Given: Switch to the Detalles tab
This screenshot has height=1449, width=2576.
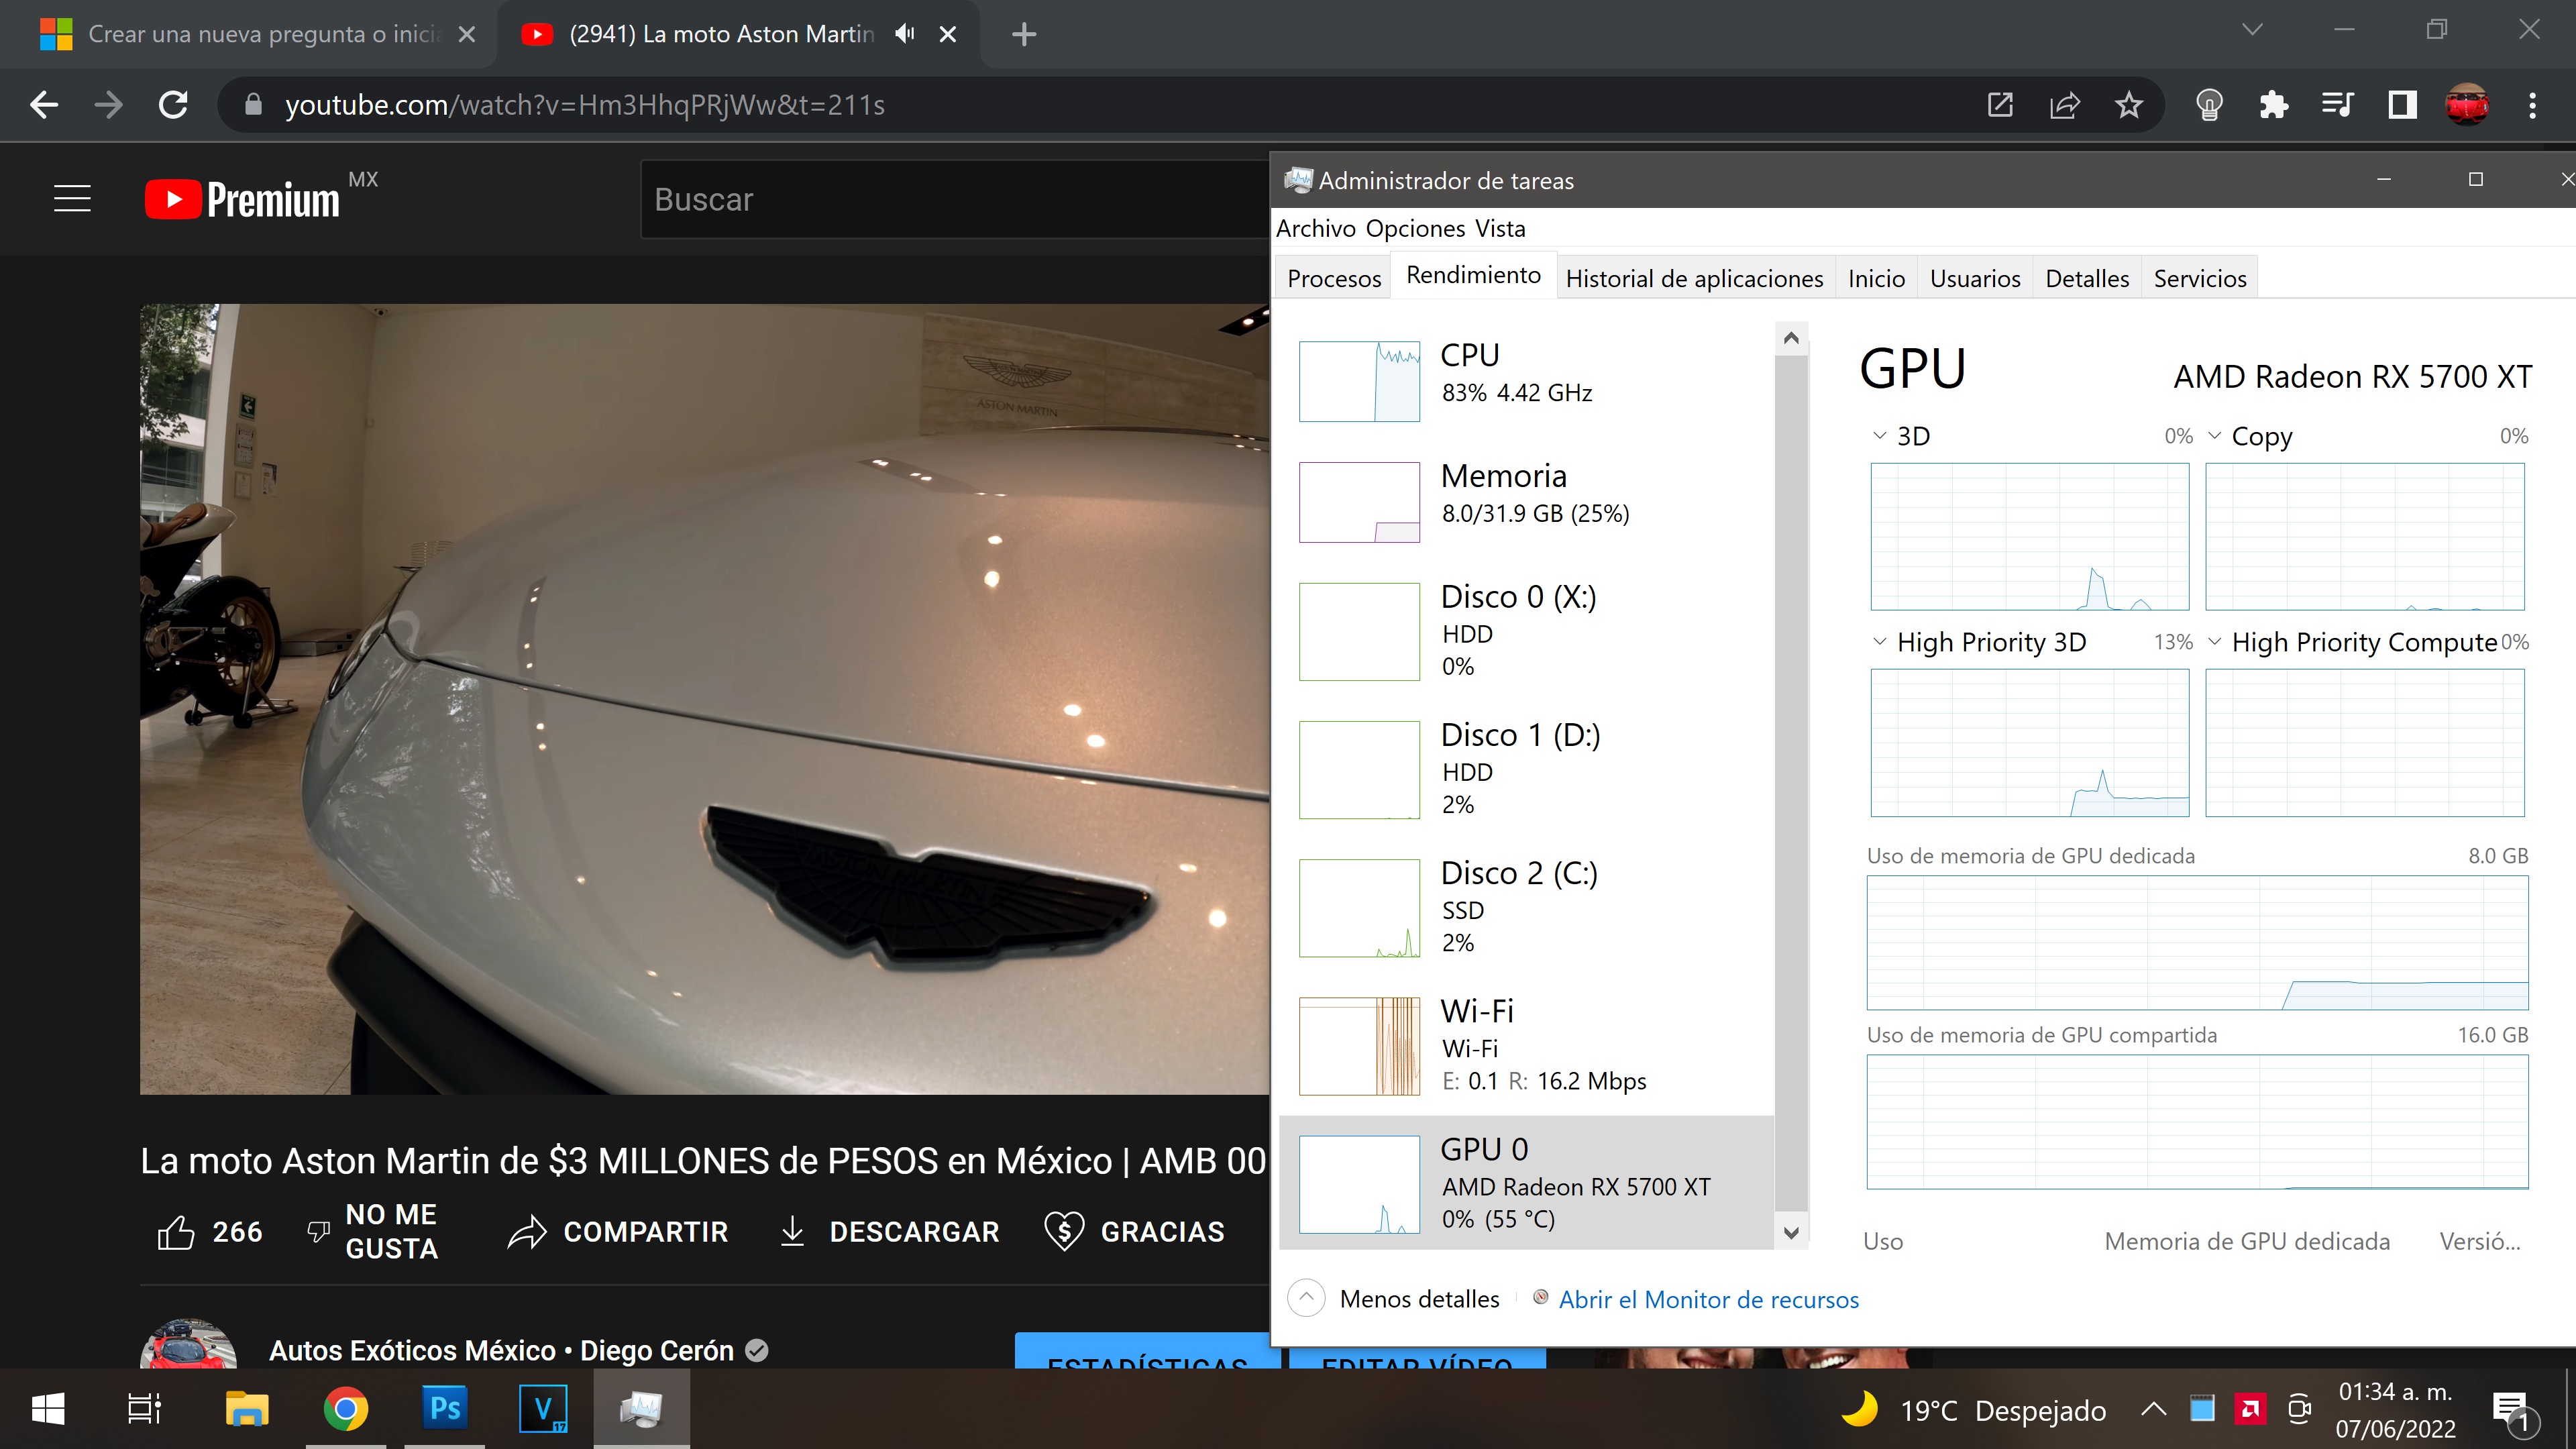Looking at the screenshot, I should pos(2087,278).
